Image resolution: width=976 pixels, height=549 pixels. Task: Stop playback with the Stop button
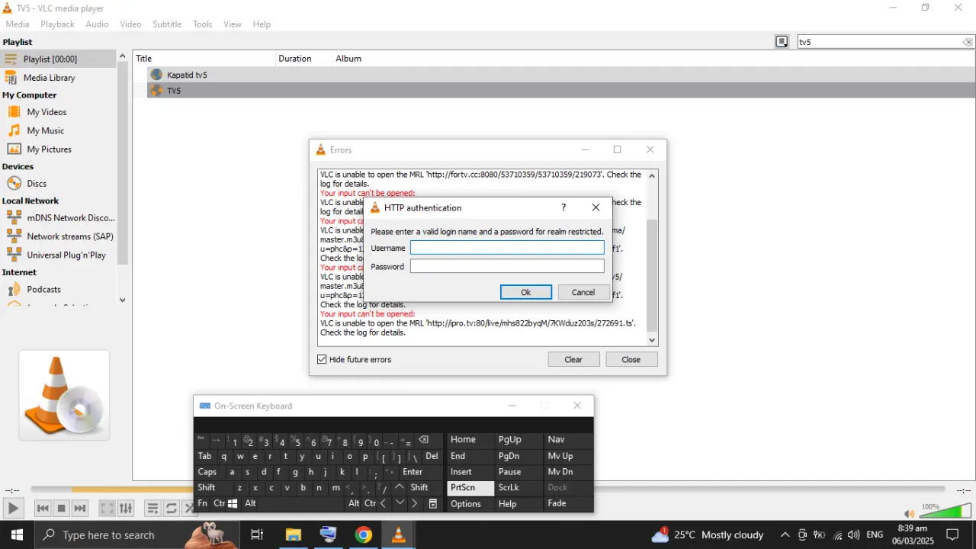62,509
